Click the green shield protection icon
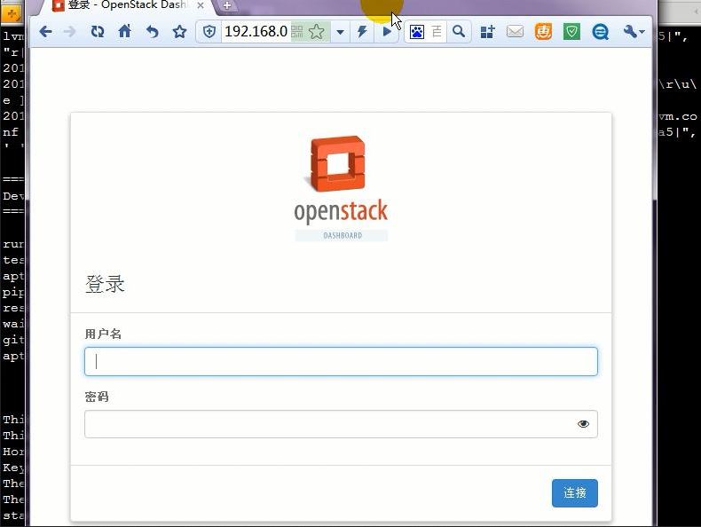The image size is (701, 527). pyautogui.click(x=571, y=32)
